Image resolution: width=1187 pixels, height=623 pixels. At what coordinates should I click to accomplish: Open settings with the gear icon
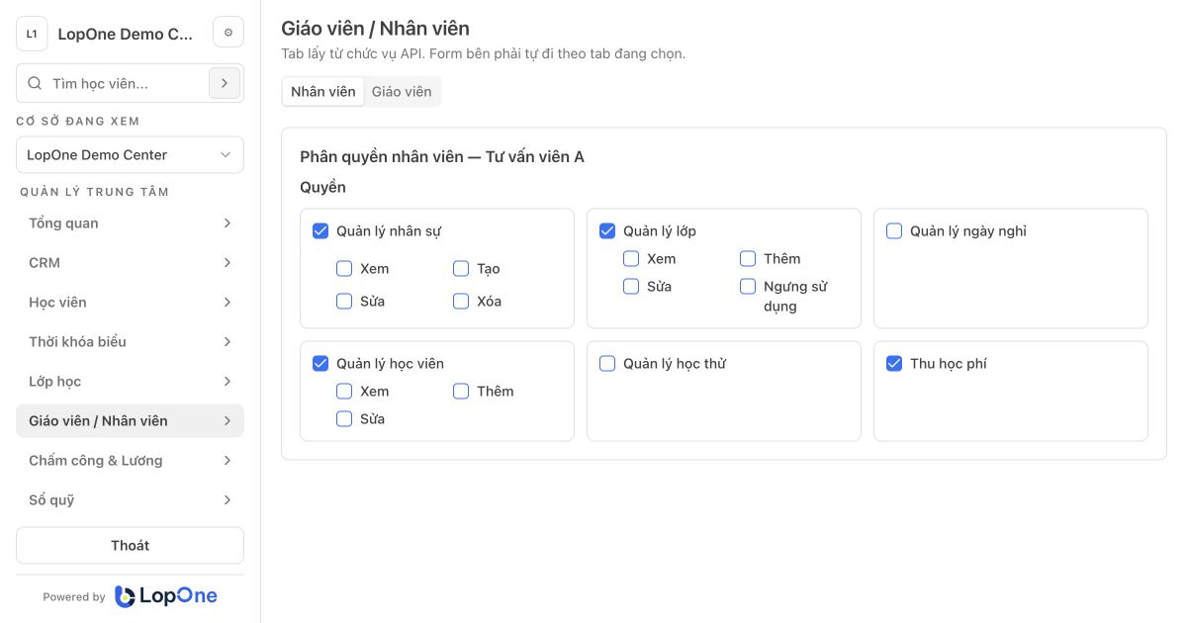tap(228, 33)
